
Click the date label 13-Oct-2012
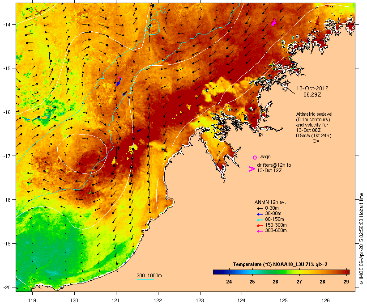(x=312, y=89)
